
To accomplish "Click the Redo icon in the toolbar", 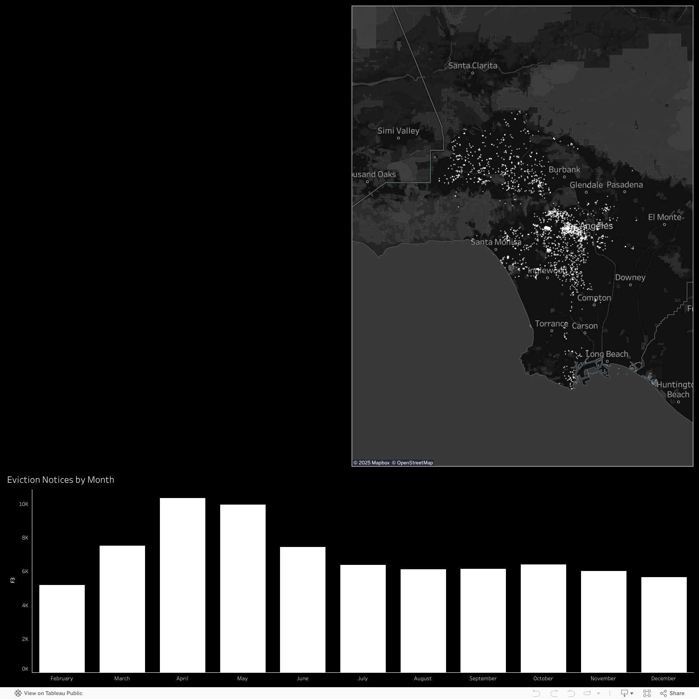I will point(554,693).
